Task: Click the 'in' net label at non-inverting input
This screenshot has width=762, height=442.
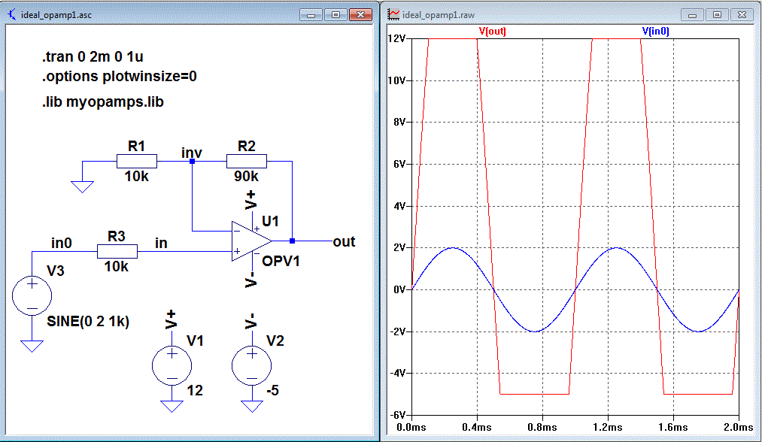Action: (161, 243)
